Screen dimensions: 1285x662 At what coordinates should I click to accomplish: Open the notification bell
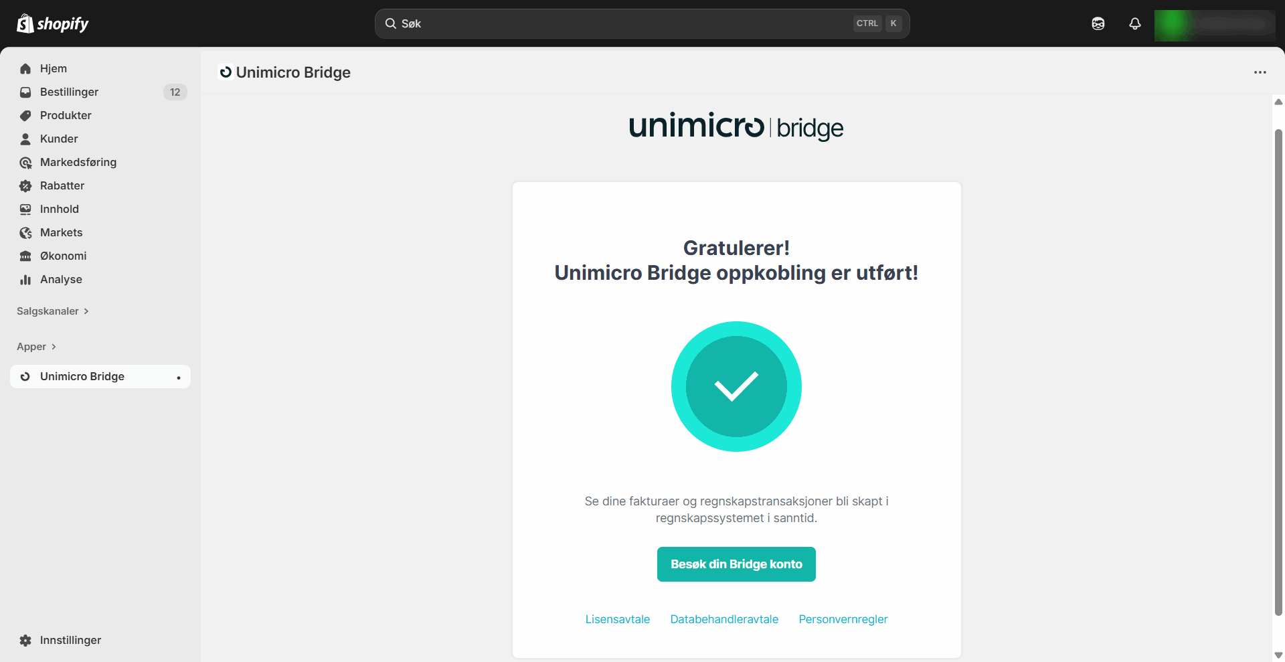pyautogui.click(x=1134, y=23)
